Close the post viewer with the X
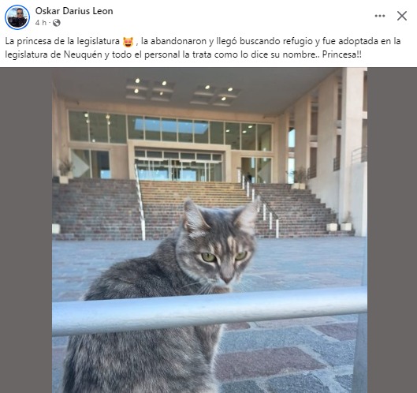The image size is (417, 393). pyautogui.click(x=402, y=16)
